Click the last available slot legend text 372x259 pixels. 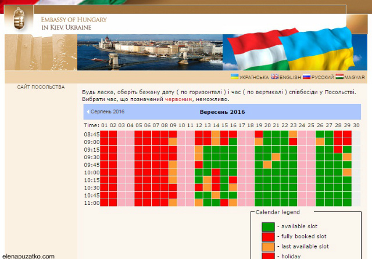pos(305,246)
